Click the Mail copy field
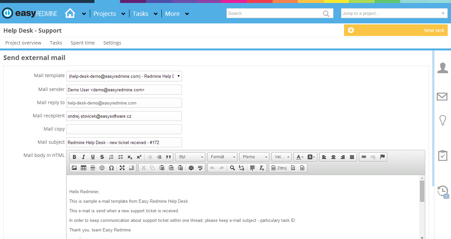The image size is (451, 239). [124, 129]
